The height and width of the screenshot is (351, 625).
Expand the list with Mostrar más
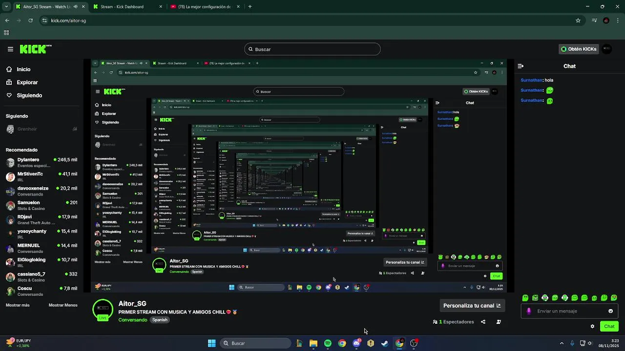tap(18, 305)
